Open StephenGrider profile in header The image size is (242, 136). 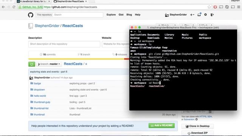coord(176,15)
